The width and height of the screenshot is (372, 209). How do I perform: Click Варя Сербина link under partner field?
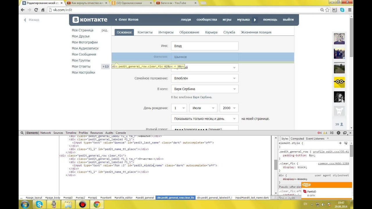point(202,97)
